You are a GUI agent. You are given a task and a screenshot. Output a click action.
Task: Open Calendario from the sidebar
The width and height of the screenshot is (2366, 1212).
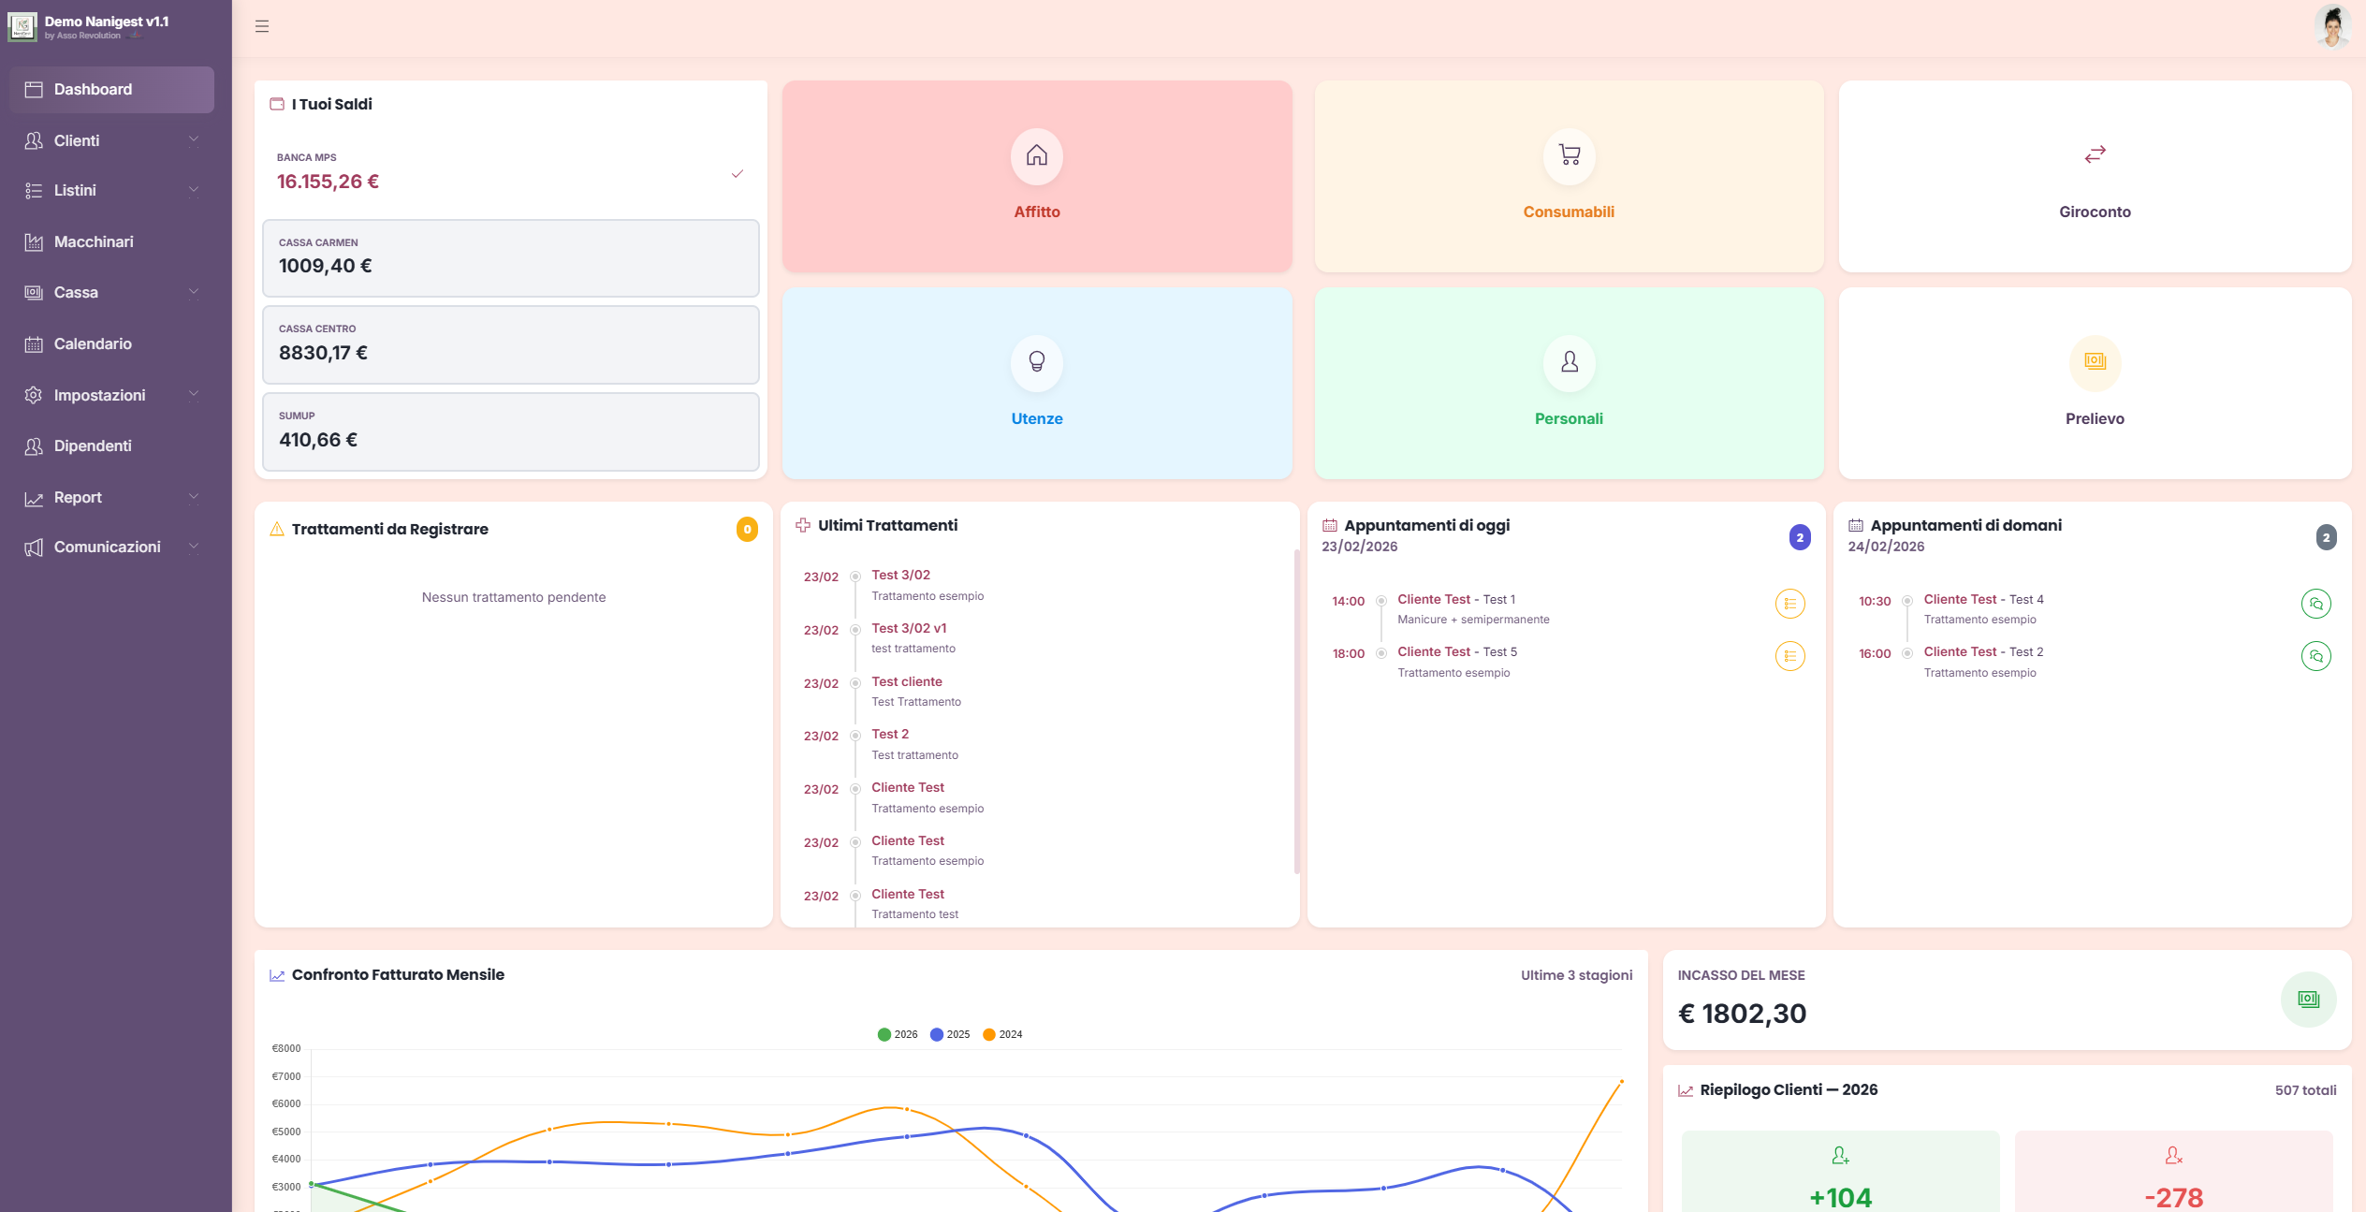pos(92,344)
